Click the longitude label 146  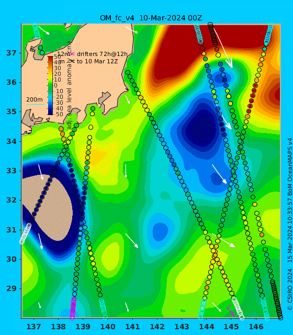tap(256, 327)
